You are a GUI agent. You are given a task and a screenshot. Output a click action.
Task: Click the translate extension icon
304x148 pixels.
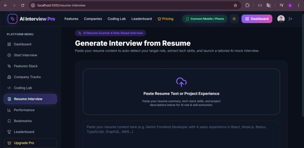[269, 5]
